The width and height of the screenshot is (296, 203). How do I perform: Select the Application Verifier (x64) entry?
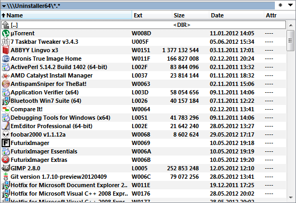[x=44, y=92]
